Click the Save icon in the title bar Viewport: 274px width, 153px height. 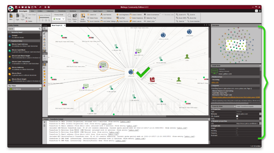[26, 7]
